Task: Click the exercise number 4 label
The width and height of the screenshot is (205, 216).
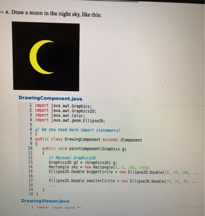Action: coord(7,12)
